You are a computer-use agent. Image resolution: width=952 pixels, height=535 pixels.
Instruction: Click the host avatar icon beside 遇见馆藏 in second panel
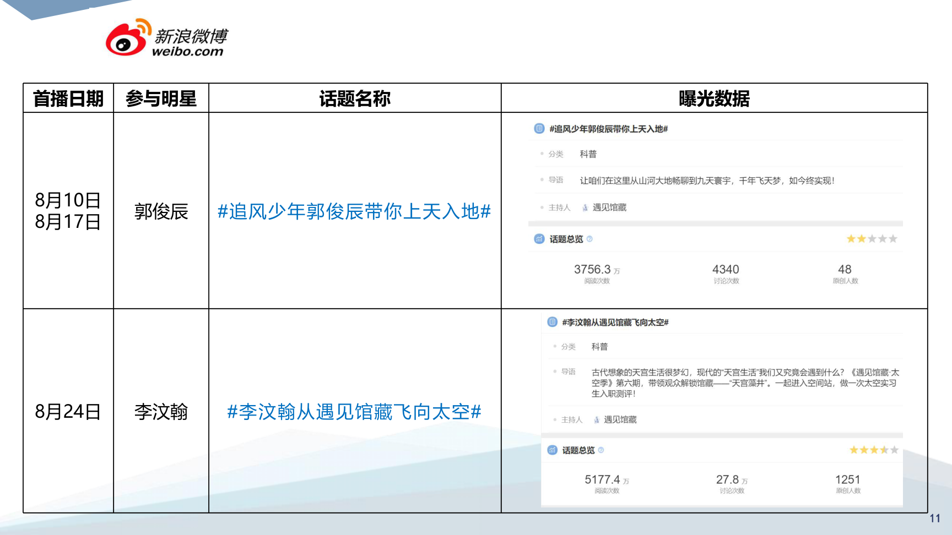pyautogui.click(x=597, y=420)
